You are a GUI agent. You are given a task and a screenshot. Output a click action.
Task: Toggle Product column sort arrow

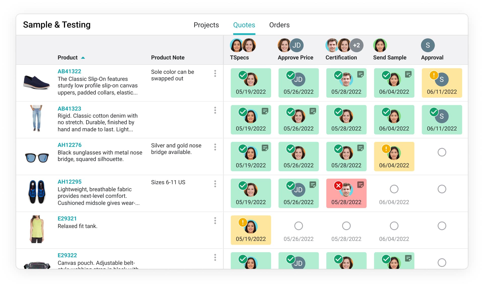click(83, 58)
